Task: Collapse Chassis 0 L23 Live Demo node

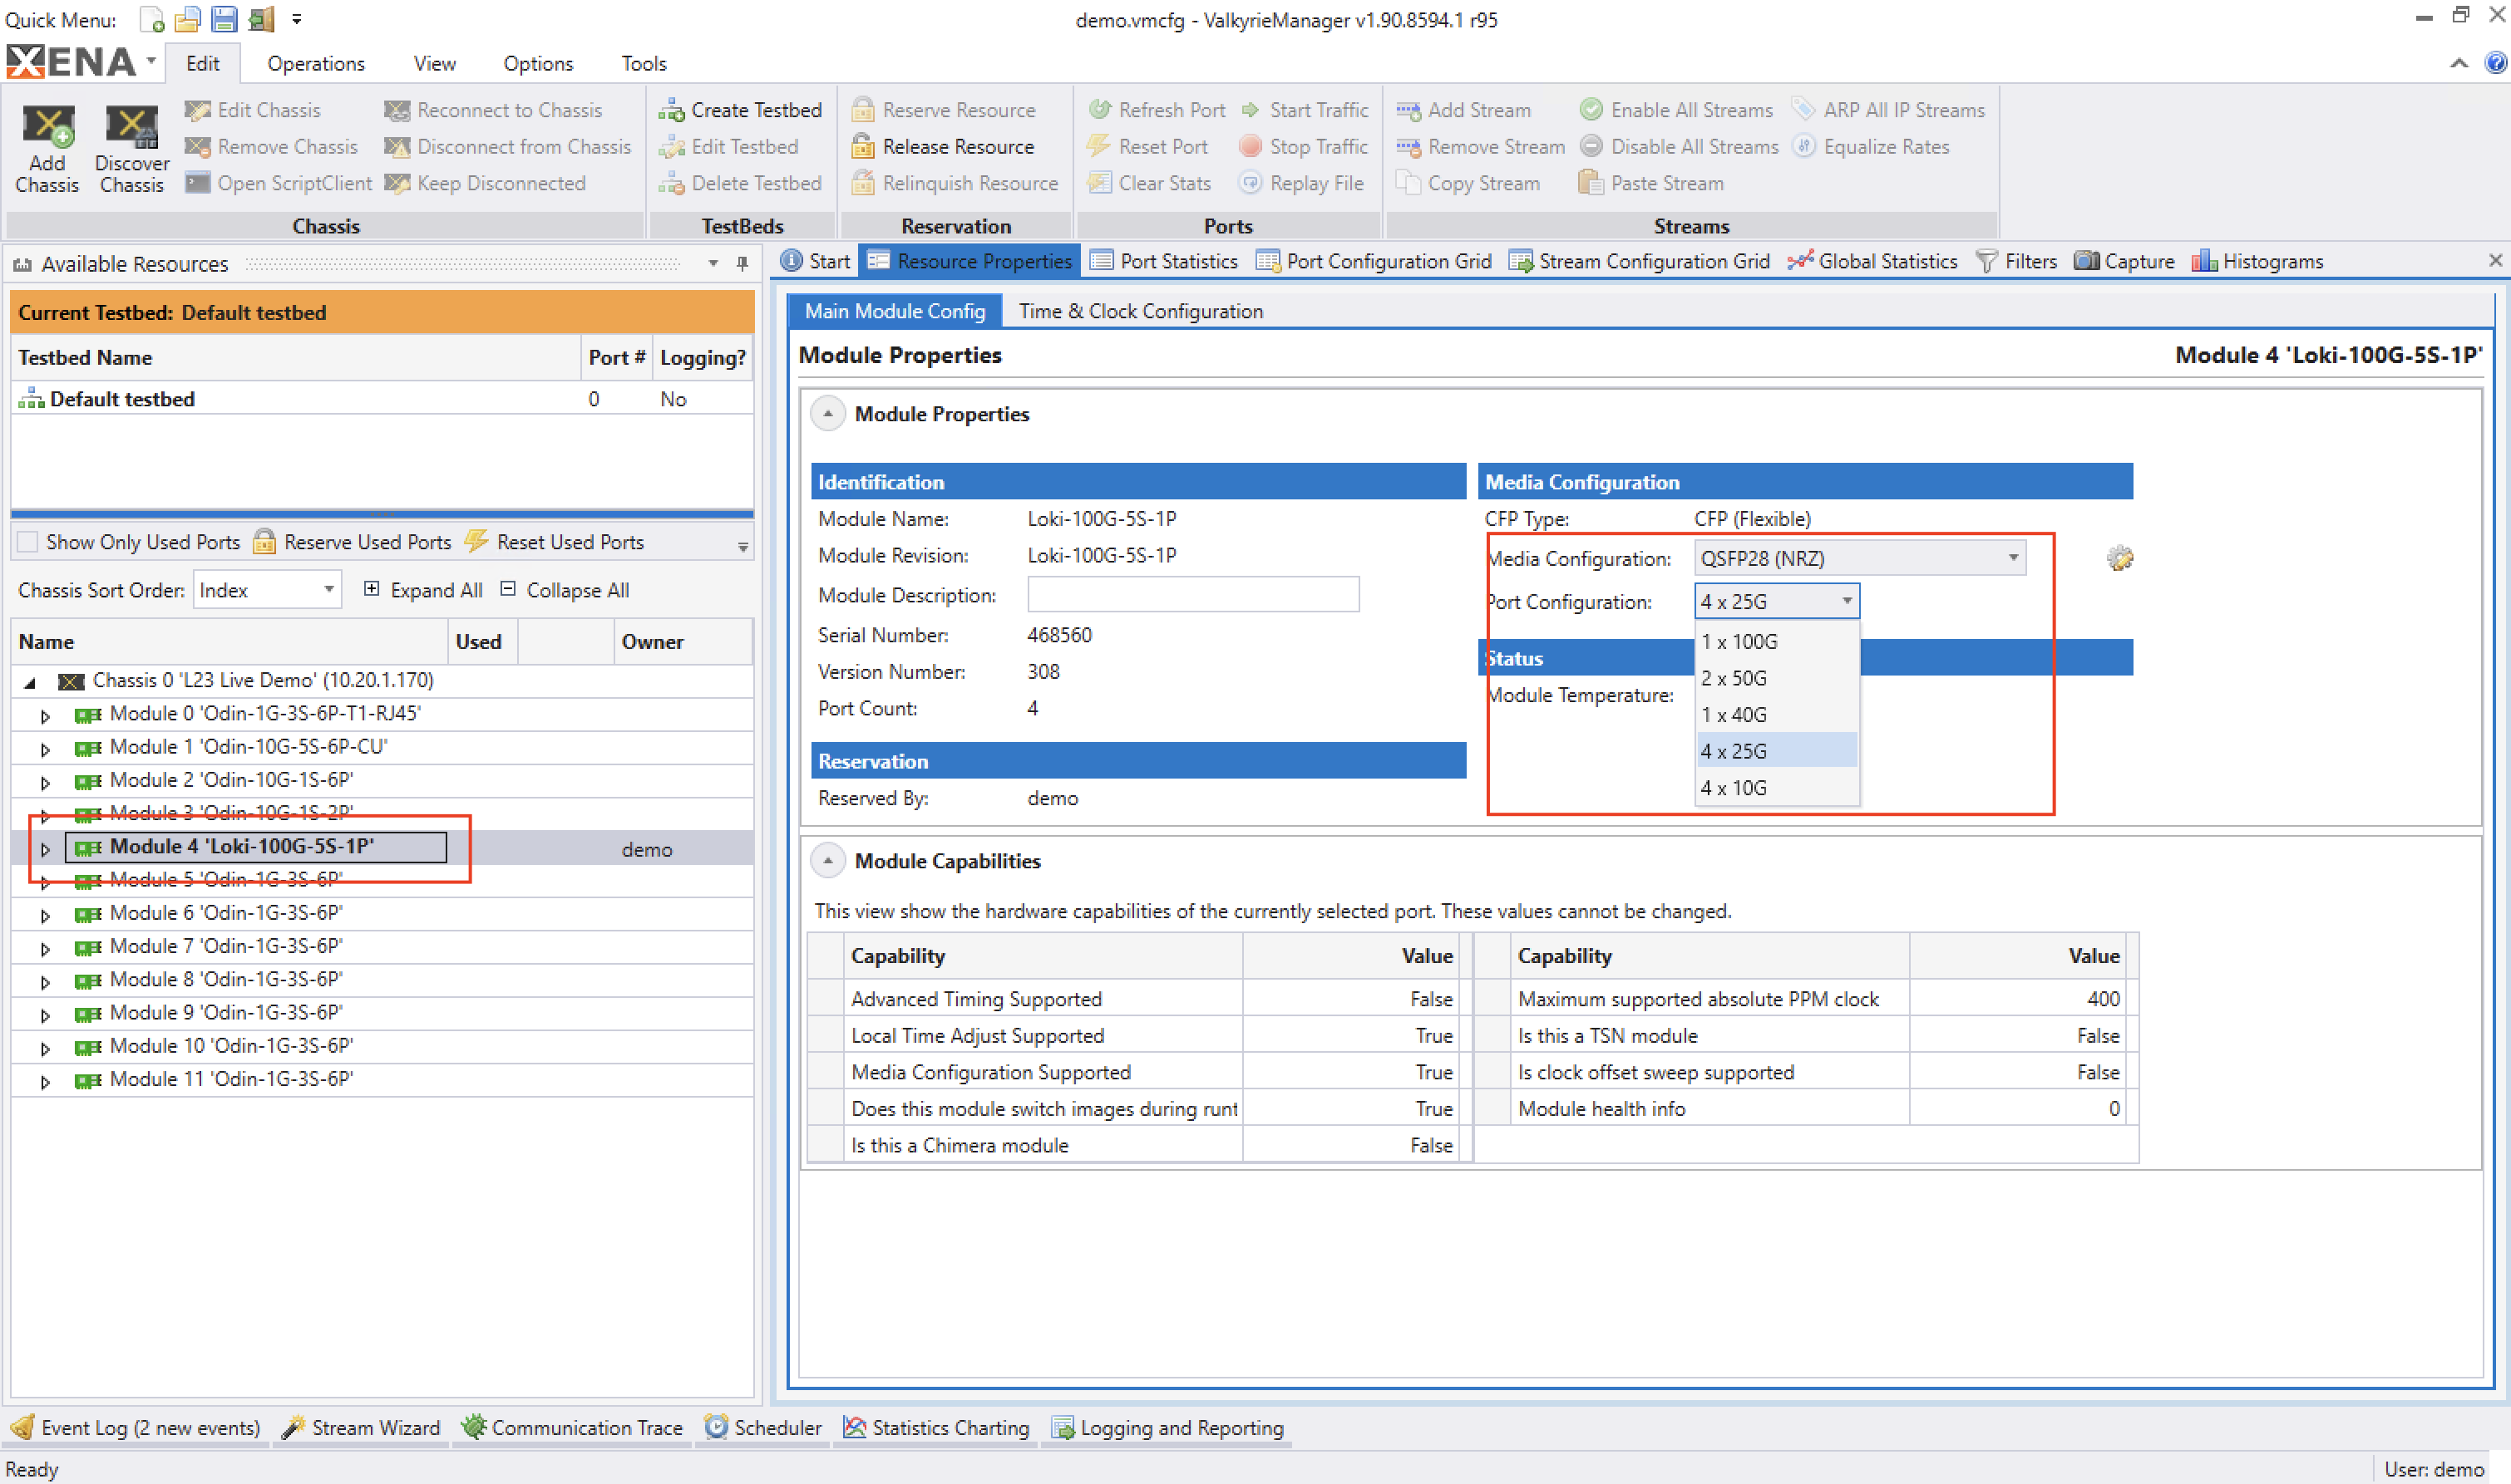Action: [30, 682]
